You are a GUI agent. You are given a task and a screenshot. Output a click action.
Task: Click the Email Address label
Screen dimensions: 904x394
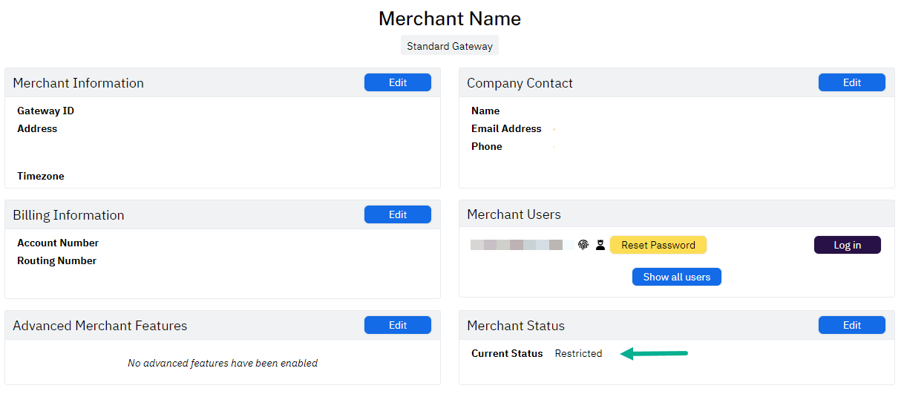click(x=506, y=129)
